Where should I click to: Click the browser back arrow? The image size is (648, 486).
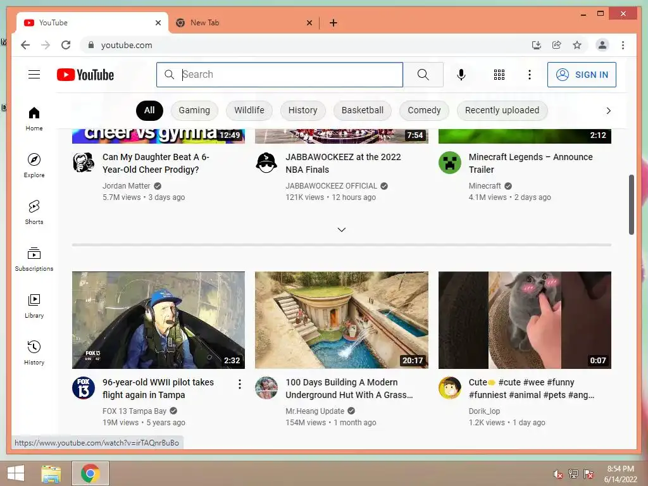(x=25, y=45)
